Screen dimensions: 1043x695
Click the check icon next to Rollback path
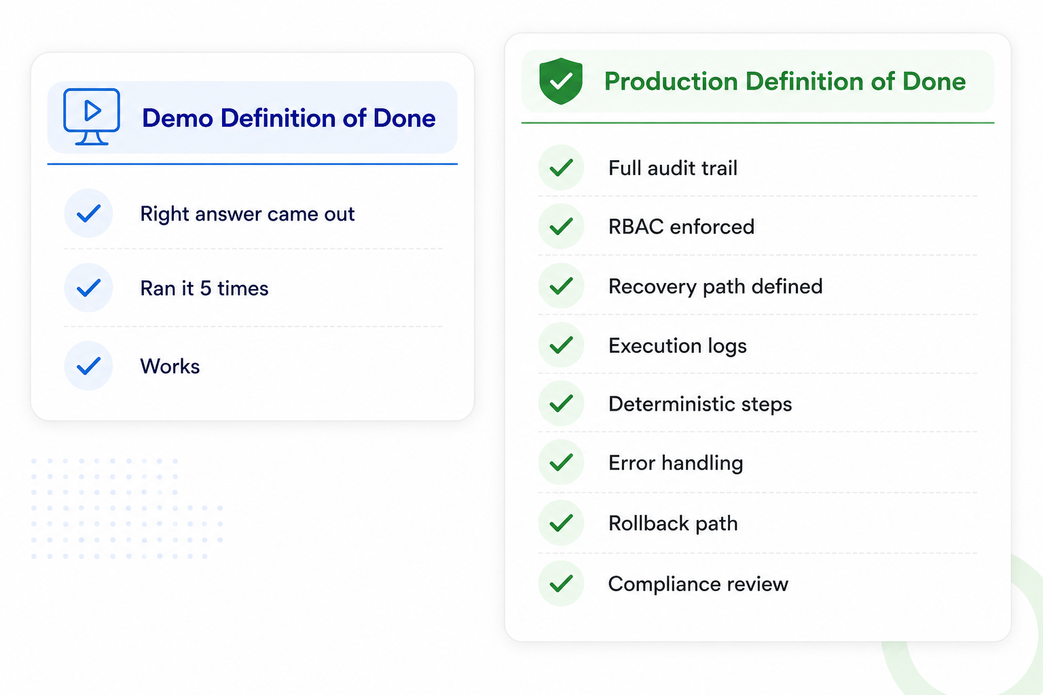pos(561,523)
